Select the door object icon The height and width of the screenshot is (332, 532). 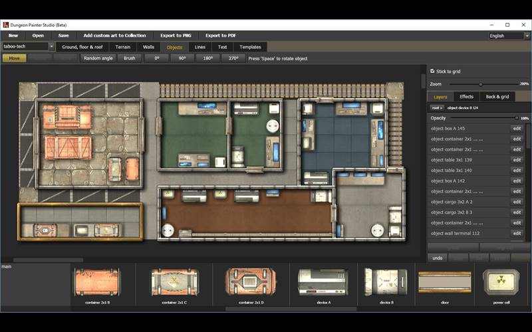(444, 282)
